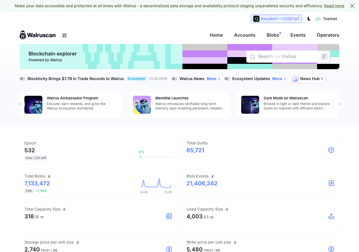Open the apps grid icon beside logo

65,36
